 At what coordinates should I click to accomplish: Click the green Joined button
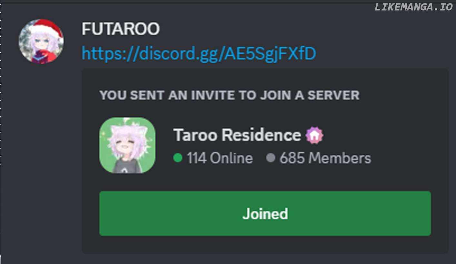point(265,214)
